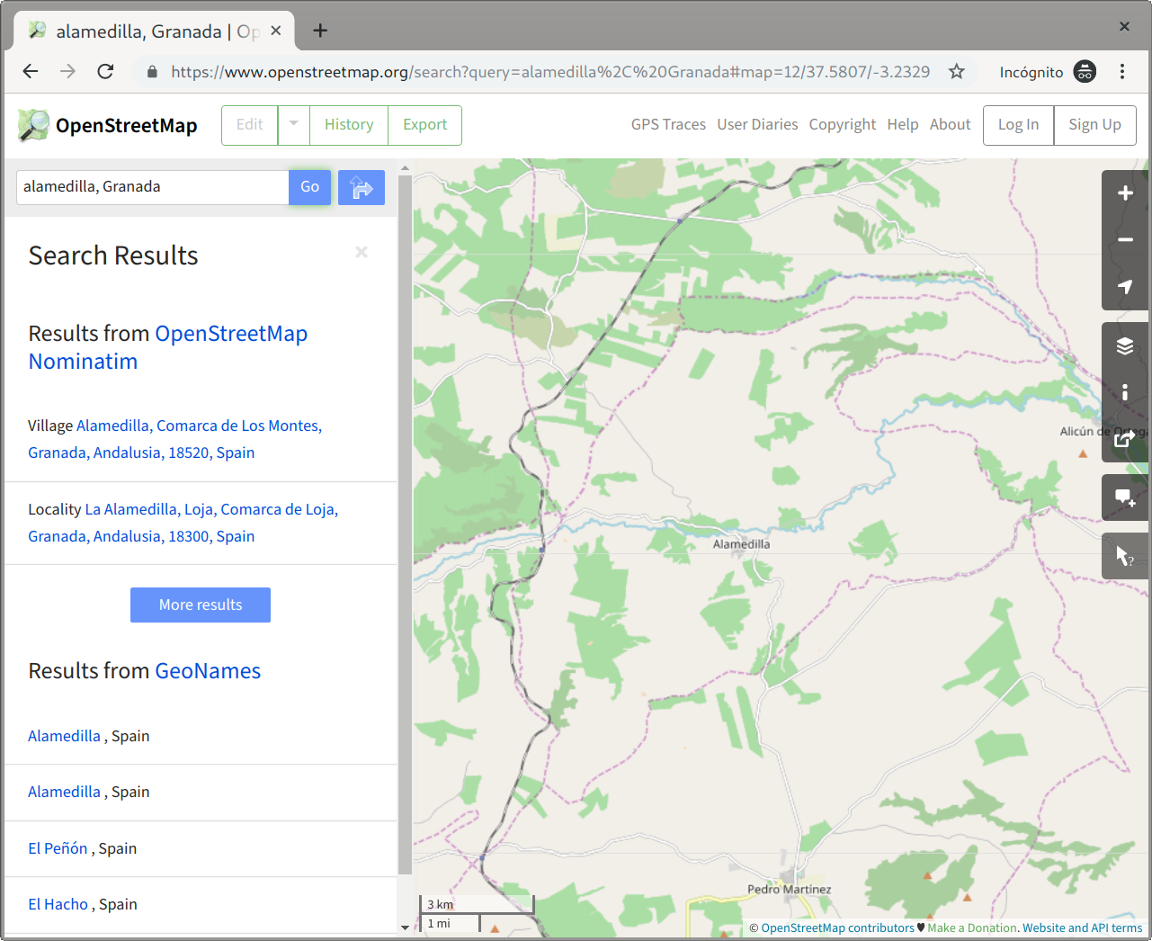1152x941 pixels.
Task: Click the Sign Up button
Action: click(x=1094, y=125)
